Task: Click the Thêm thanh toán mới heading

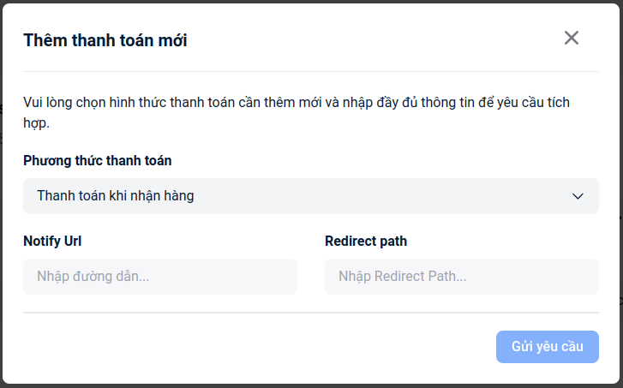Action: [x=105, y=40]
